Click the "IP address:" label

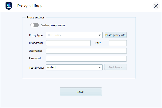click(36, 43)
